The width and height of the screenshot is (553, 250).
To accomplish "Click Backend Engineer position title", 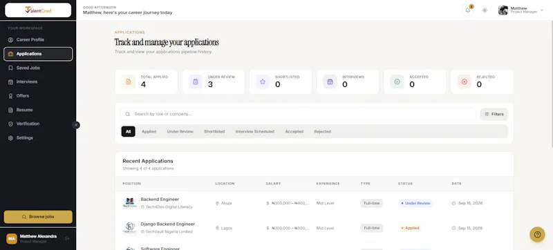I will [160, 200].
